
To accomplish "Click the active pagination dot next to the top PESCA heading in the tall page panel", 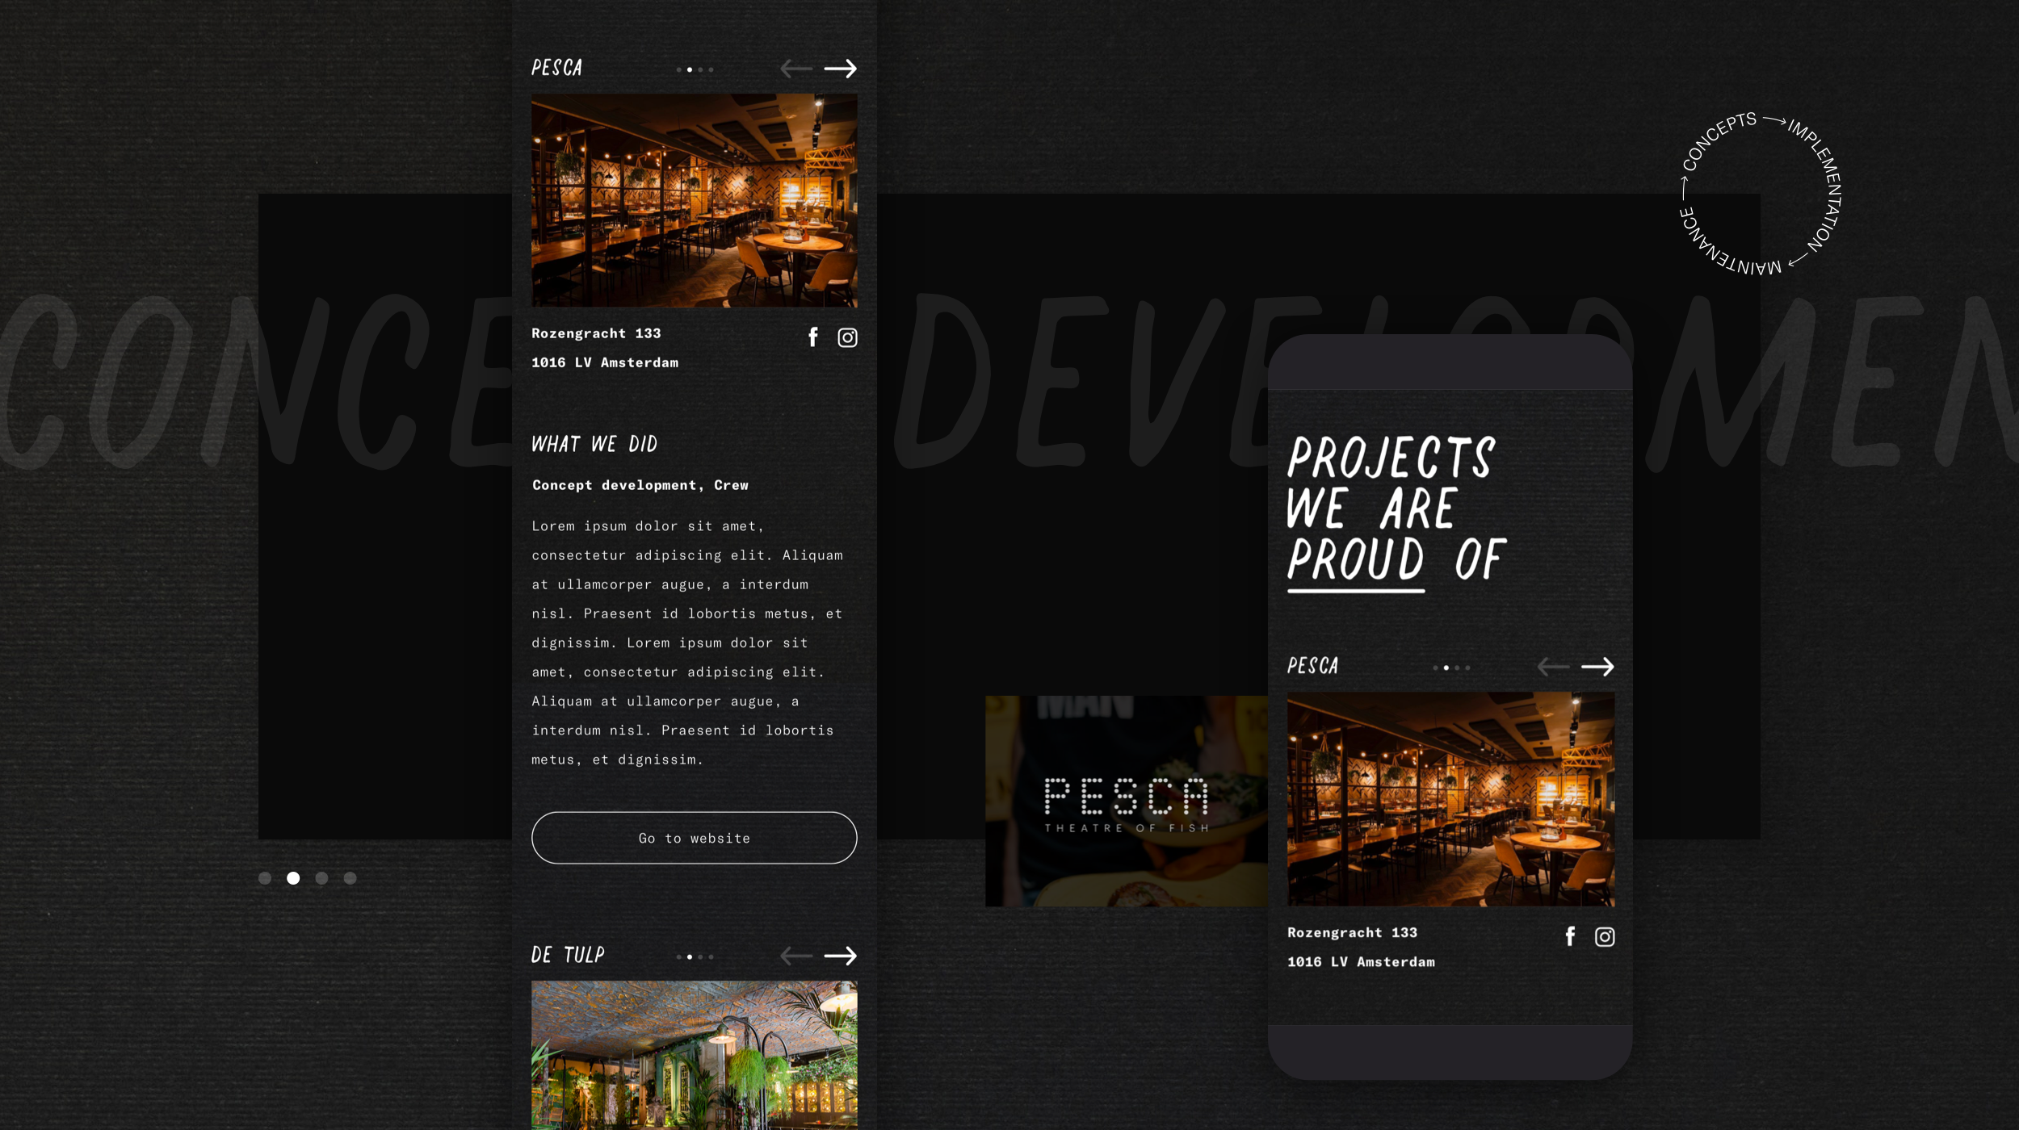I will [690, 69].
